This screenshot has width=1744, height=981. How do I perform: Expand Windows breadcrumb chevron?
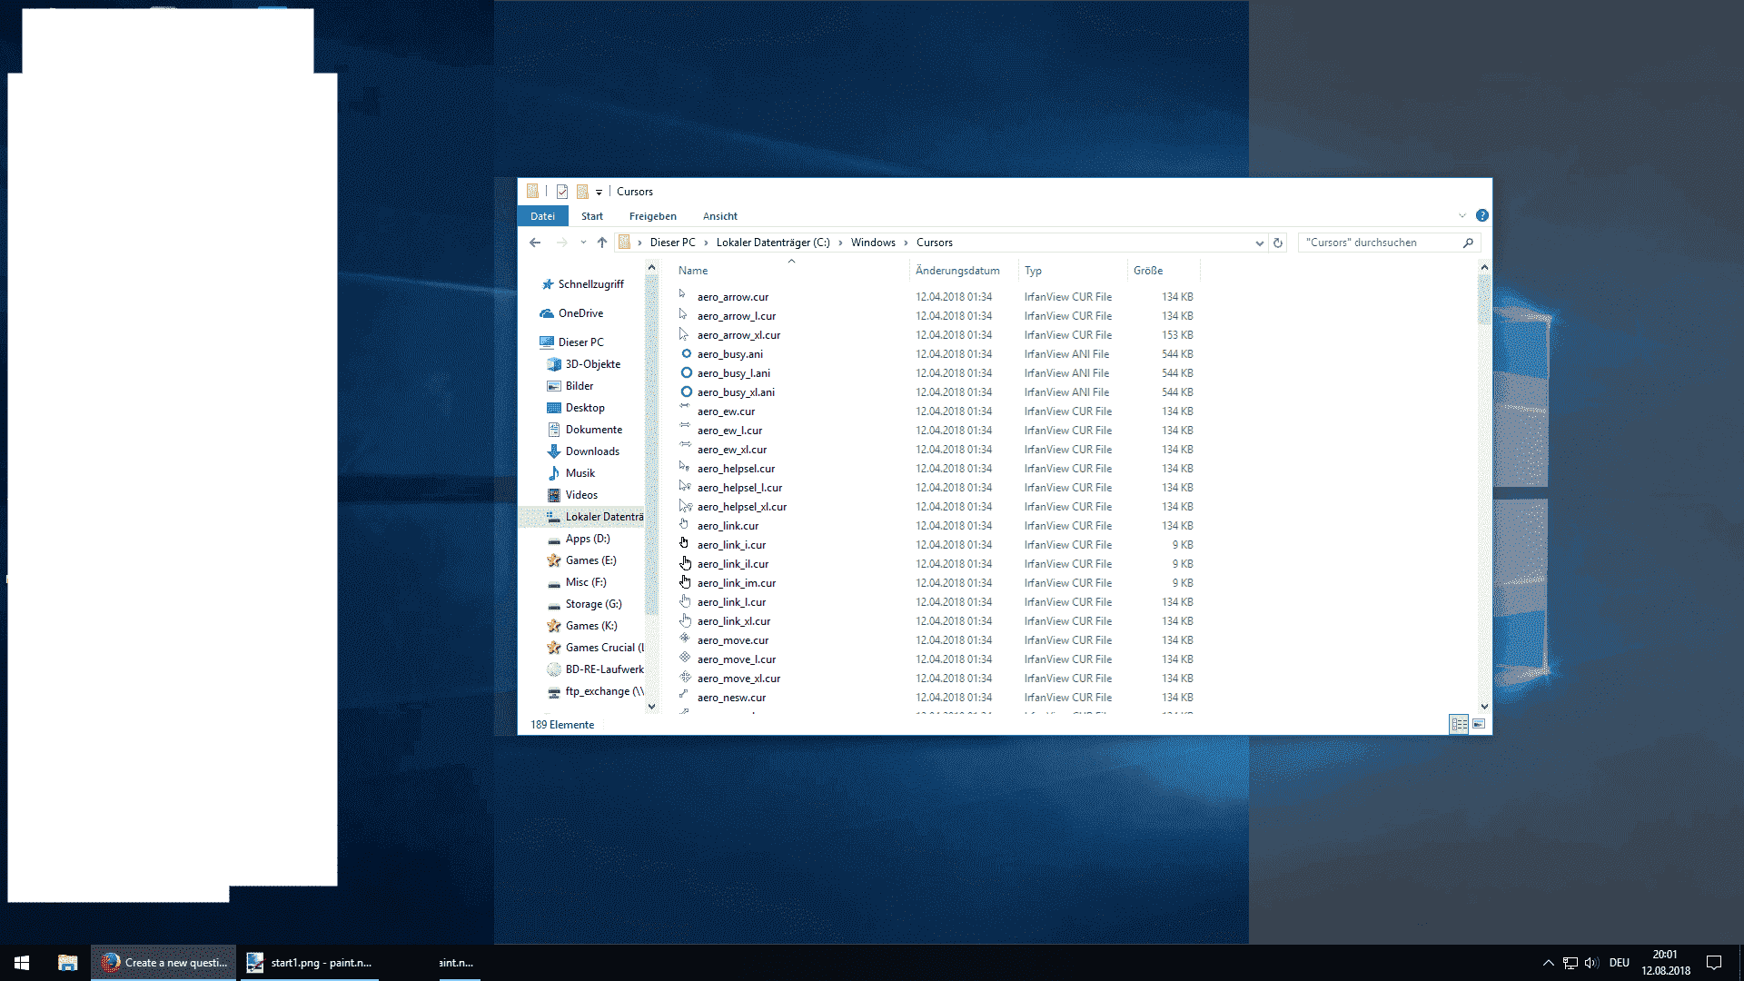click(x=906, y=243)
